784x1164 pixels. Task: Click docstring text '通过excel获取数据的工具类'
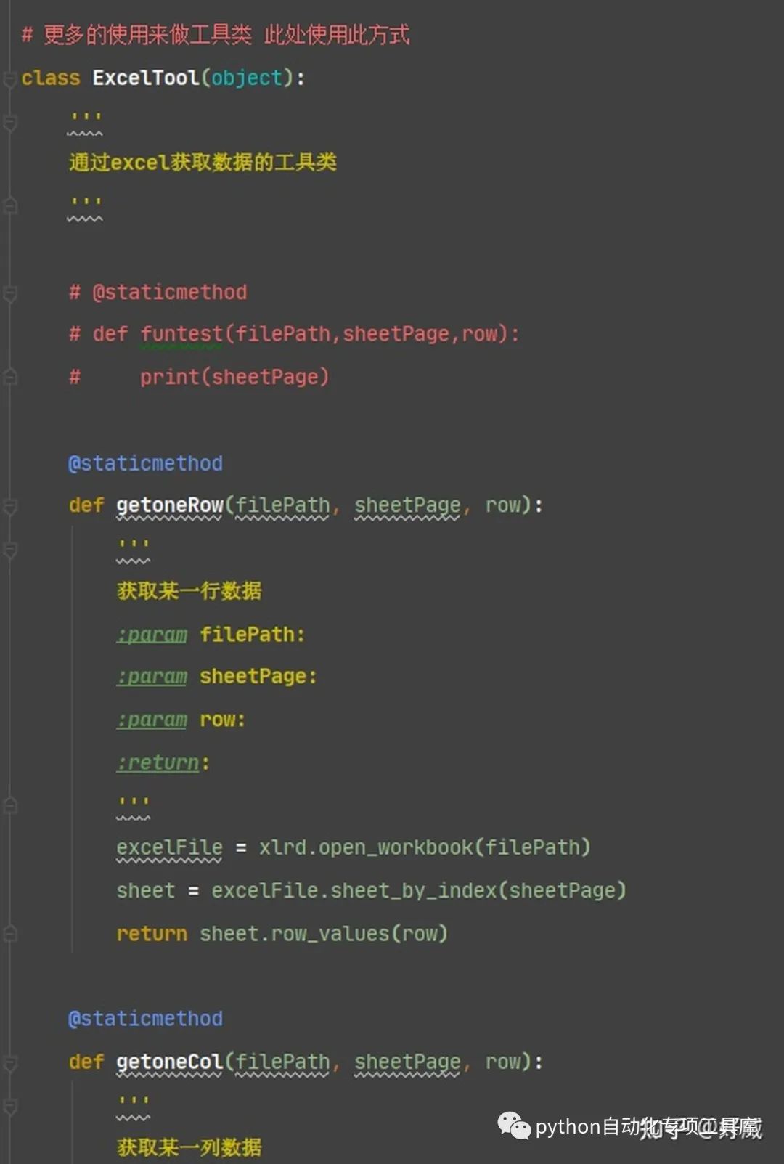tap(203, 162)
